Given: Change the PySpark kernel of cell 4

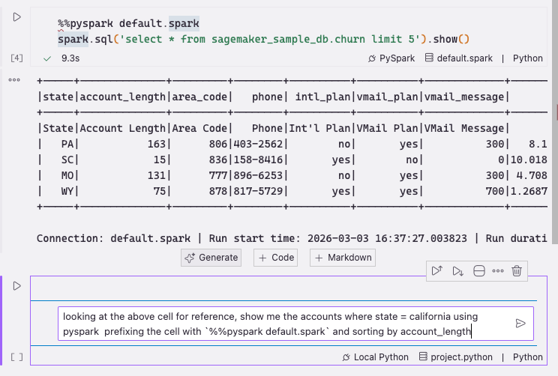Looking at the screenshot, I should (x=391, y=58).
